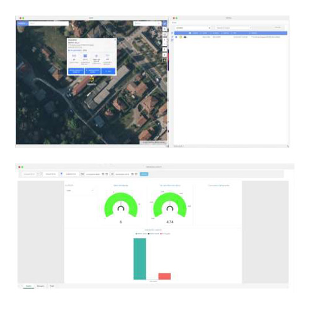Open the first dropdown in the list window
This screenshot has width=310, height=310.
coord(193,28)
